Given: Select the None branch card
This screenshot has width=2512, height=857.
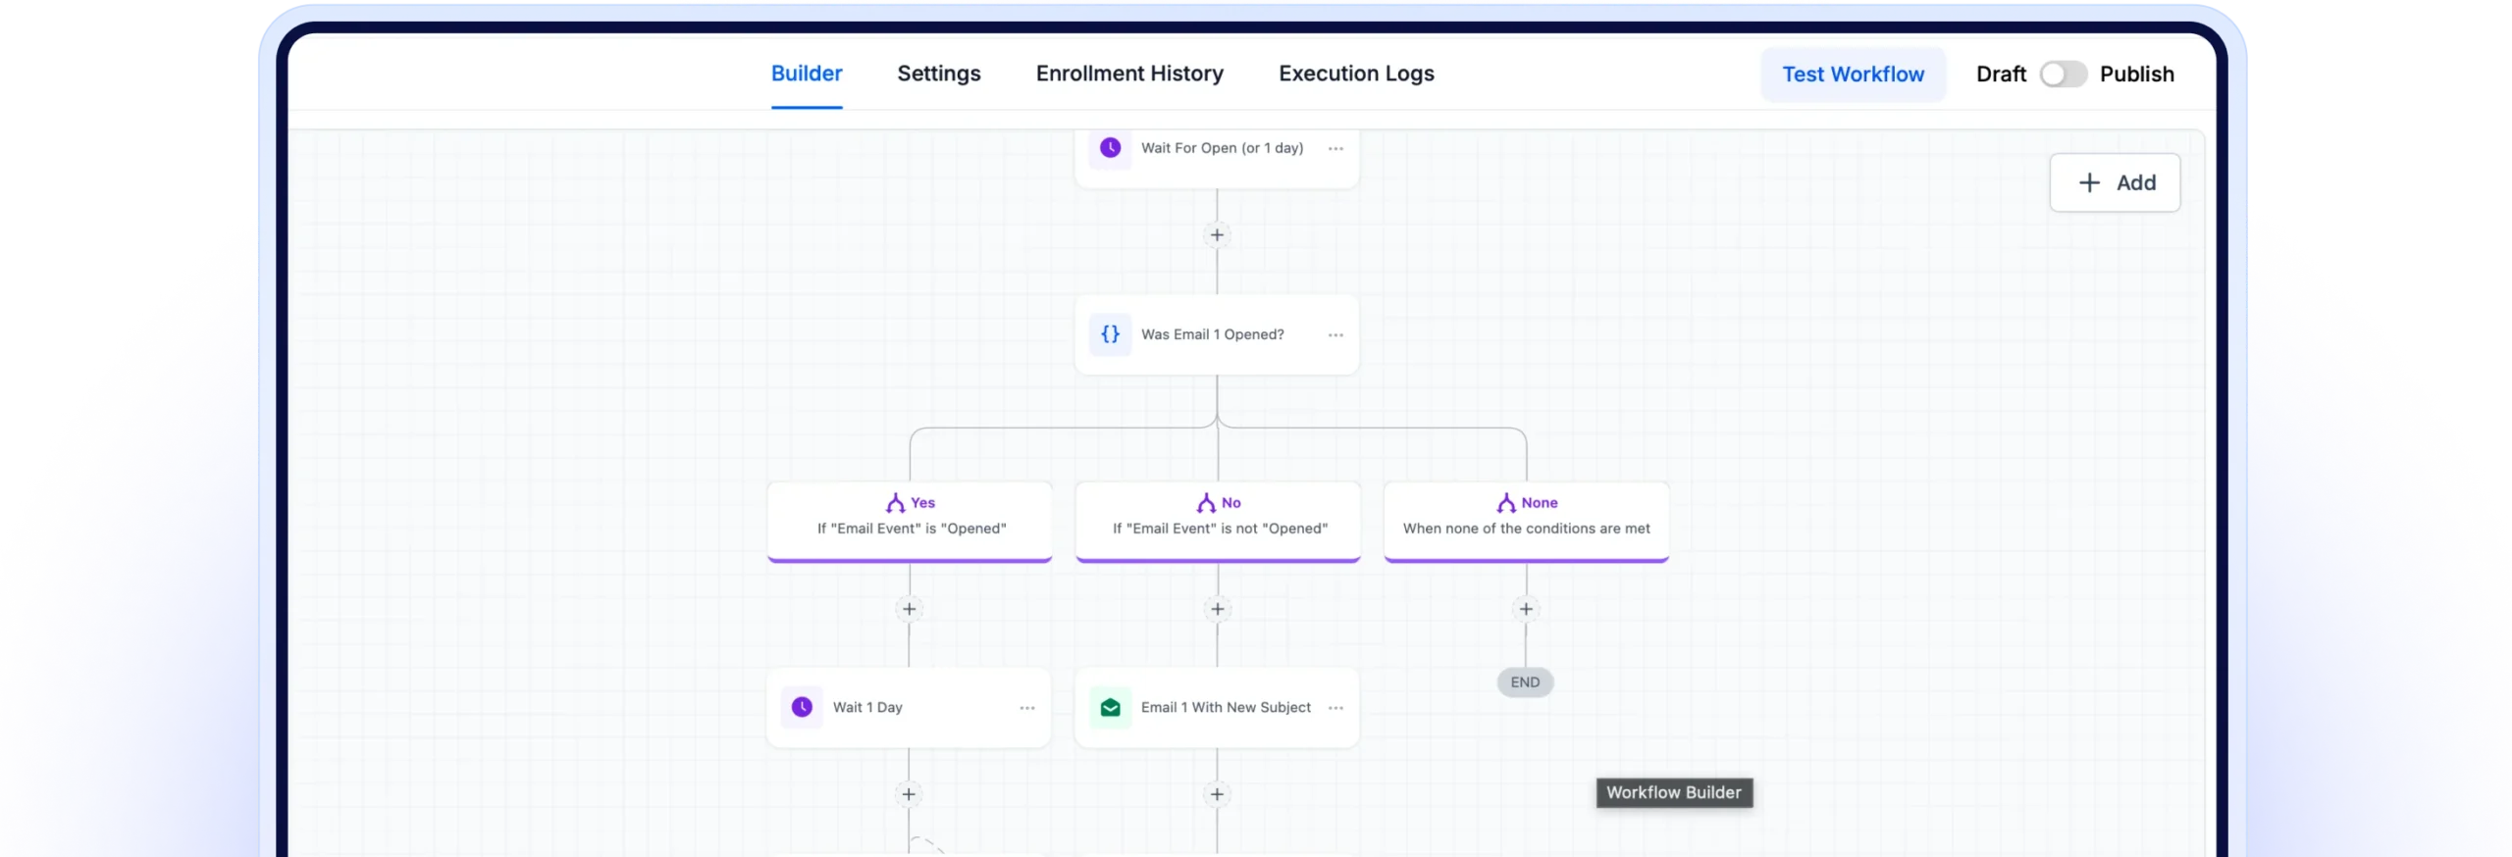Looking at the screenshot, I should [x=1526, y=521].
